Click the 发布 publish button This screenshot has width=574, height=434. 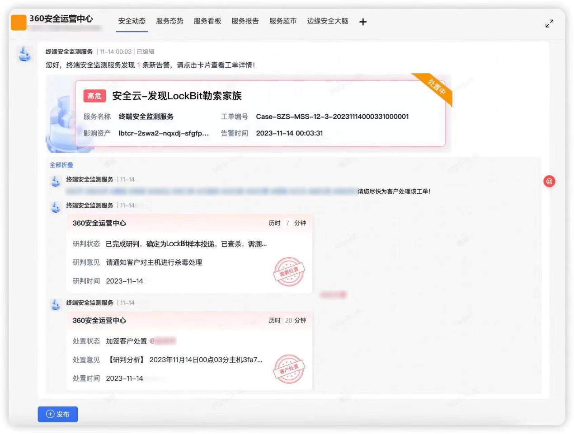pyautogui.click(x=58, y=414)
